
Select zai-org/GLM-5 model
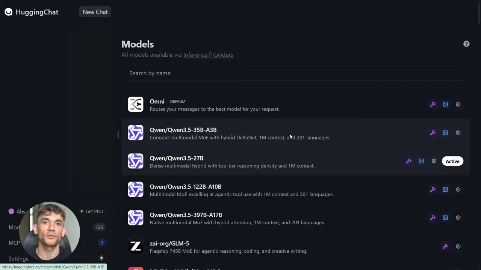(169, 243)
